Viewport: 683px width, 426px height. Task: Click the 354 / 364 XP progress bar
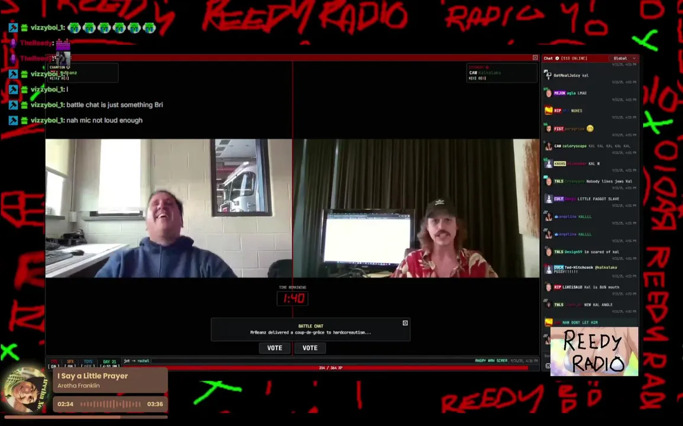(x=330, y=368)
